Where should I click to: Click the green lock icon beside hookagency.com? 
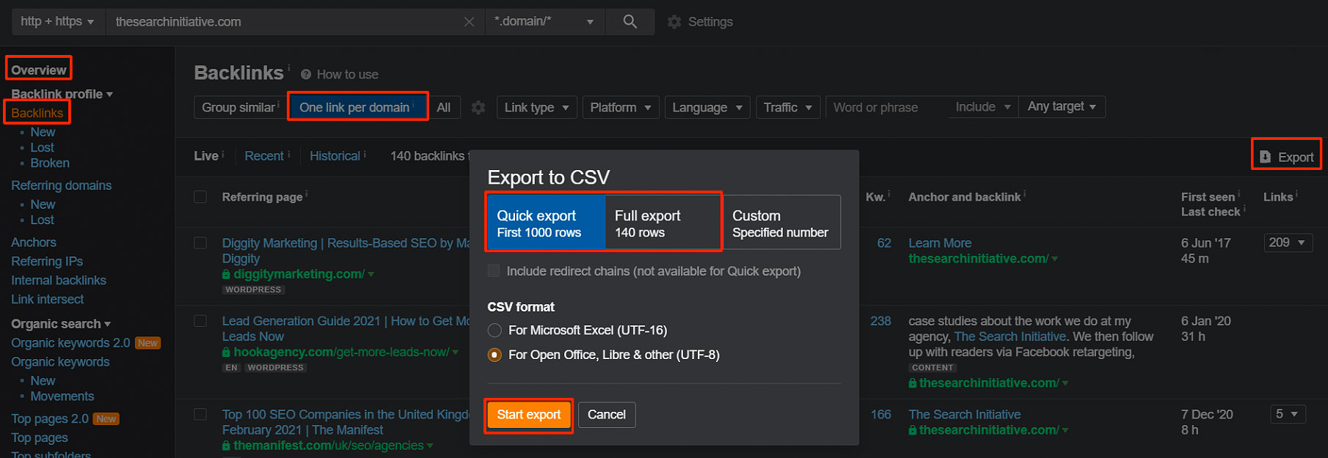coord(227,352)
